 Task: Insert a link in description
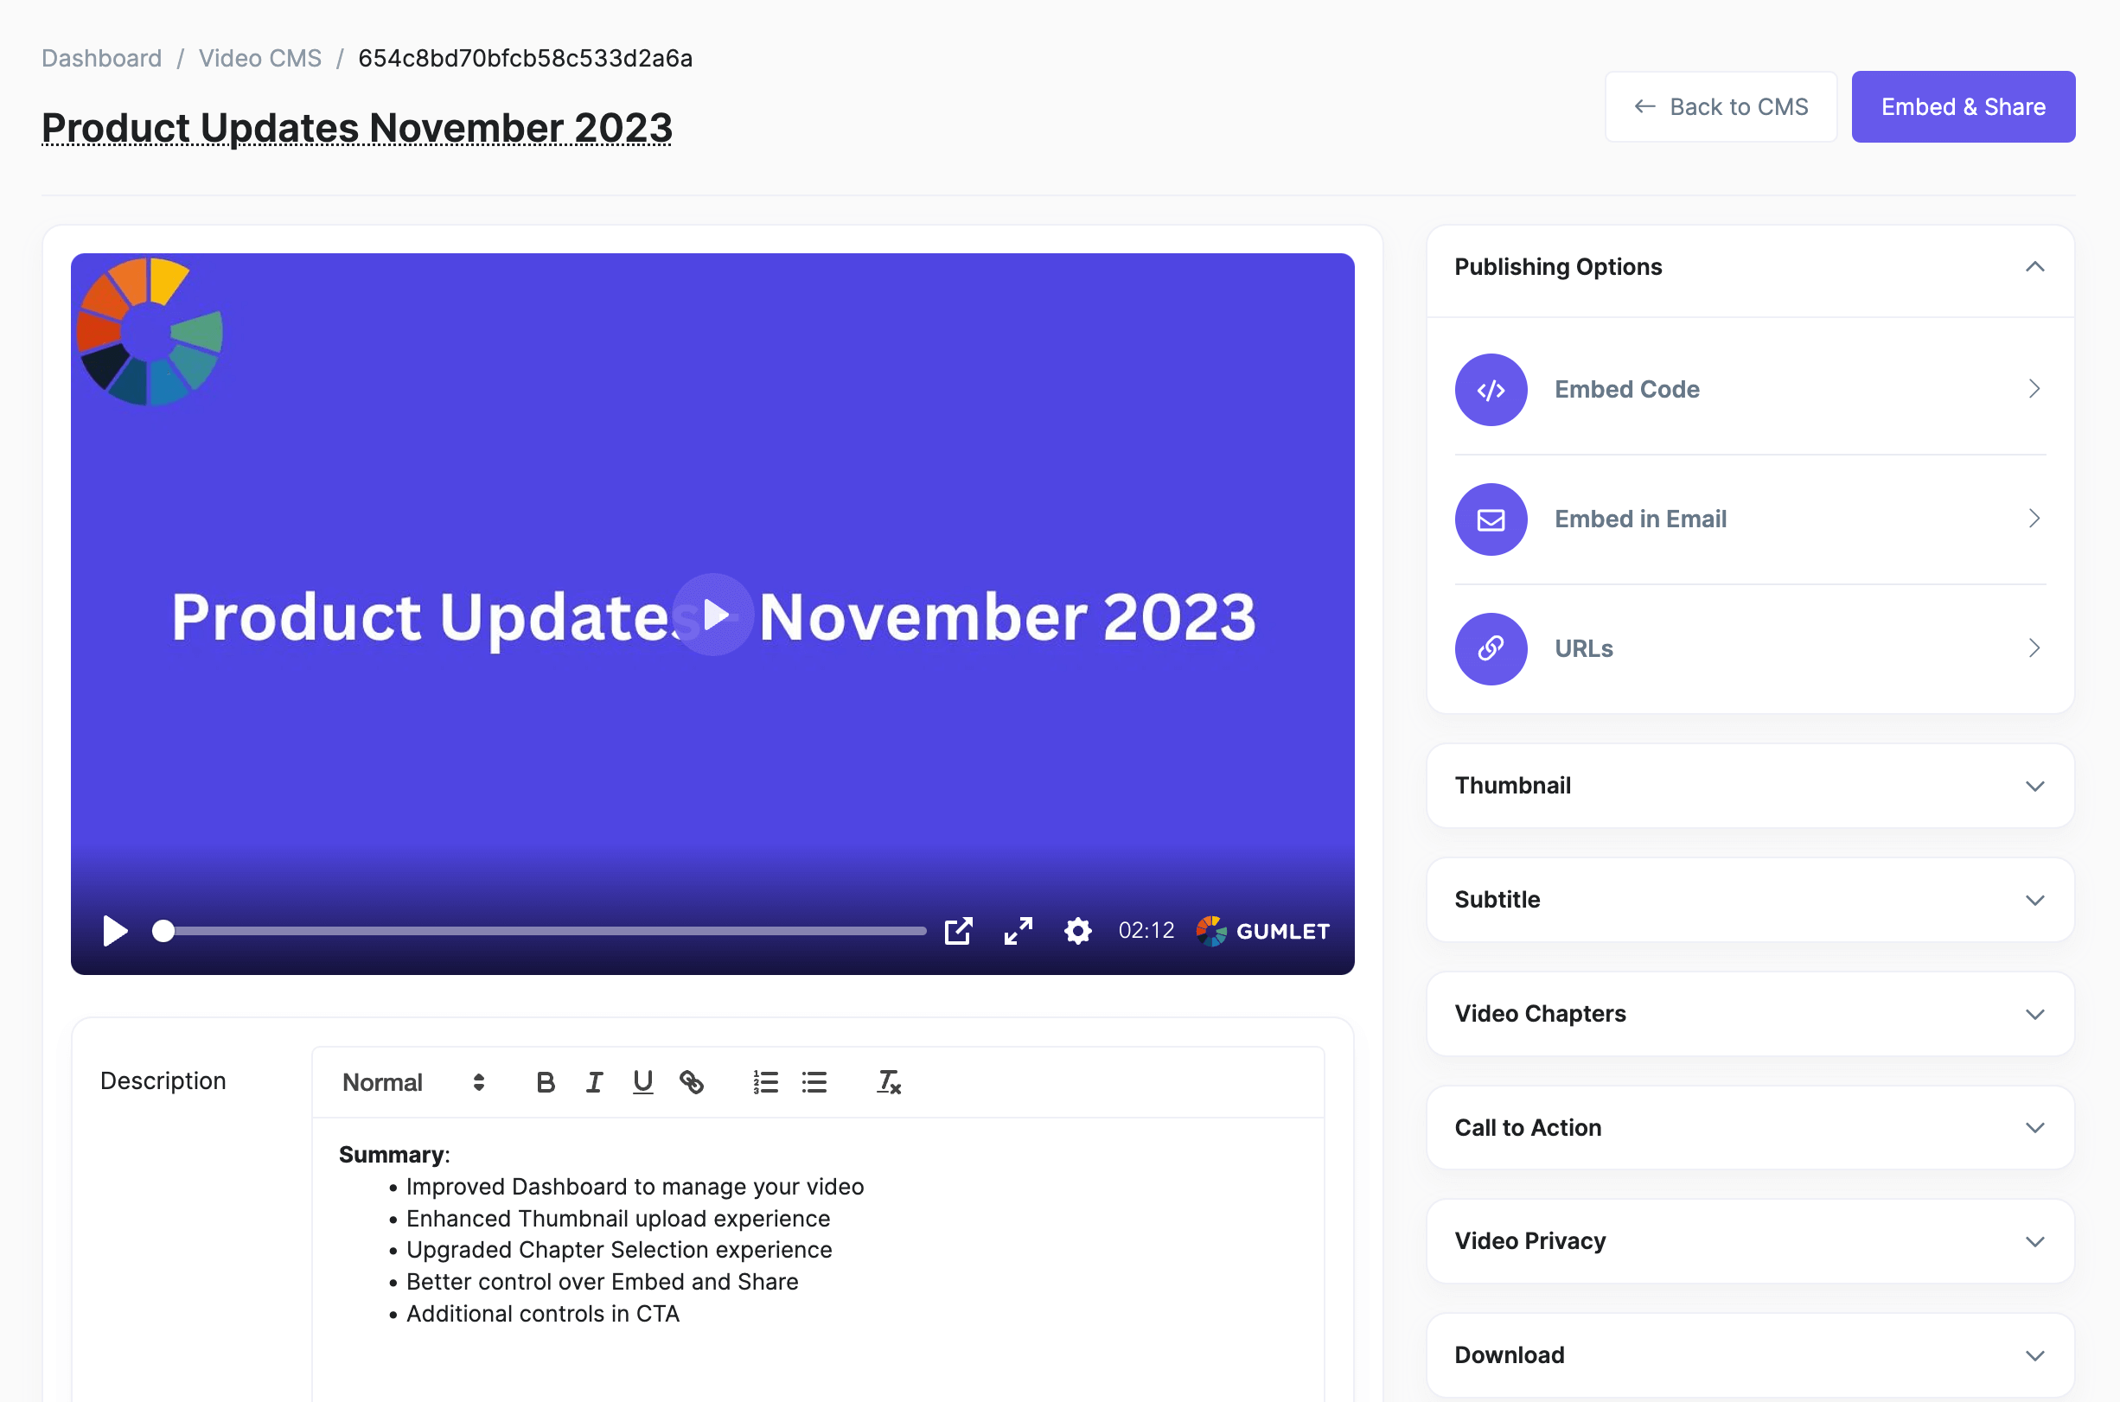tap(691, 1082)
